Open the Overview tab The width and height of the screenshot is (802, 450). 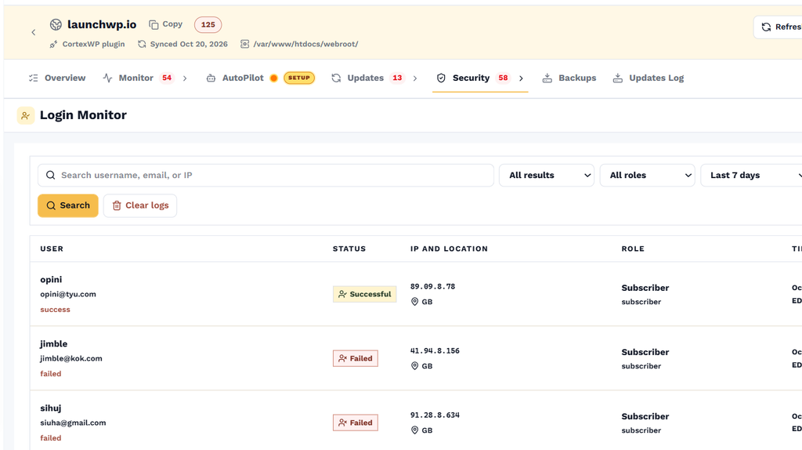pyautogui.click(x=57, y=78)
